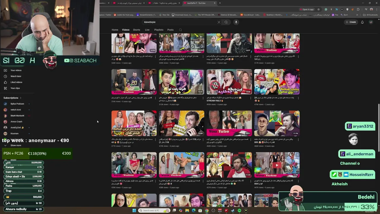Viewport: 380px width, 214px height.
Task: Expand the Subscriptions section chevron
Action: tap(20, 98)
